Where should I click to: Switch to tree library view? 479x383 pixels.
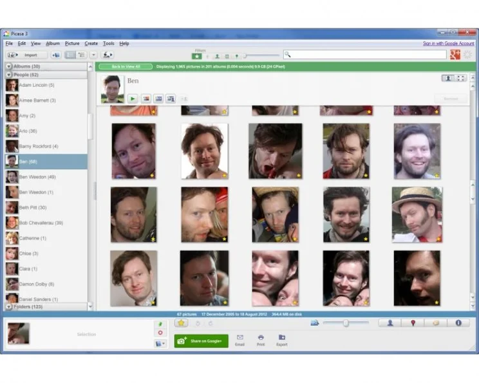(82, 55)
